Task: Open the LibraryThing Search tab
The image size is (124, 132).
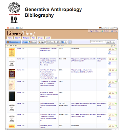Action: coord(18,38)
